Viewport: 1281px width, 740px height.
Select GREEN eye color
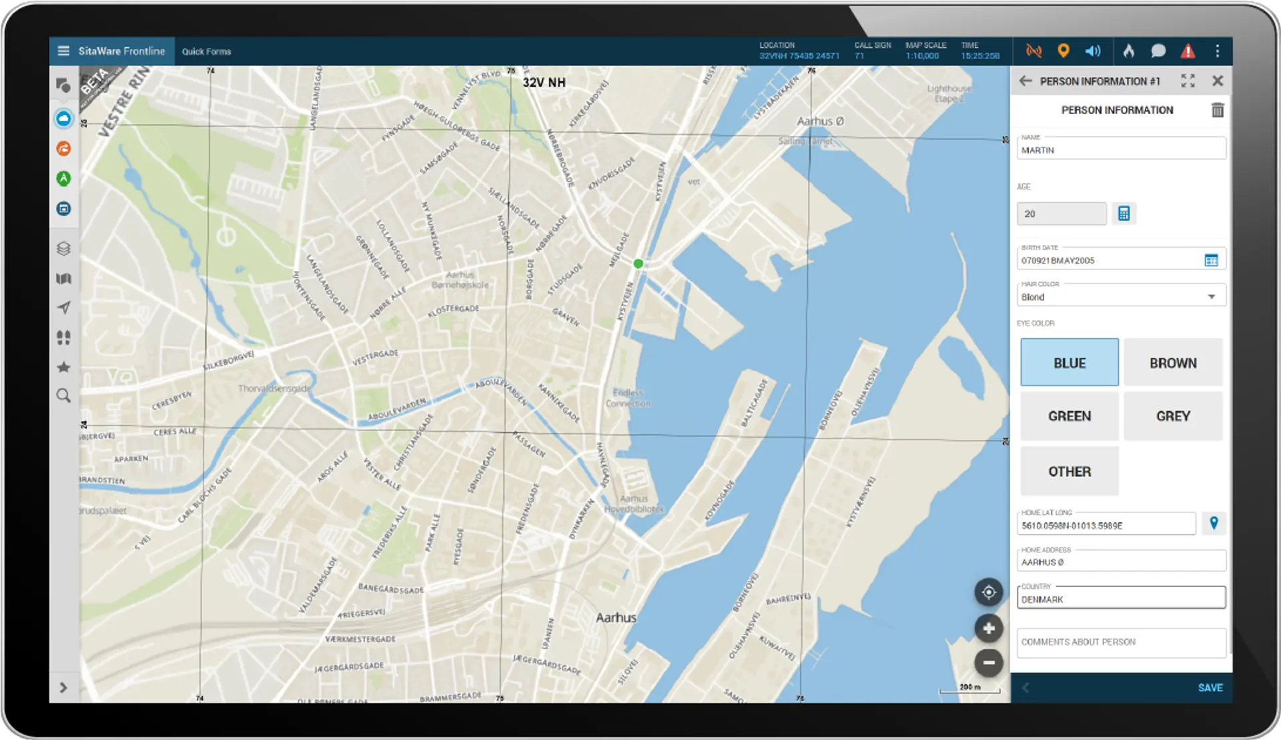tap(1070, 416)
